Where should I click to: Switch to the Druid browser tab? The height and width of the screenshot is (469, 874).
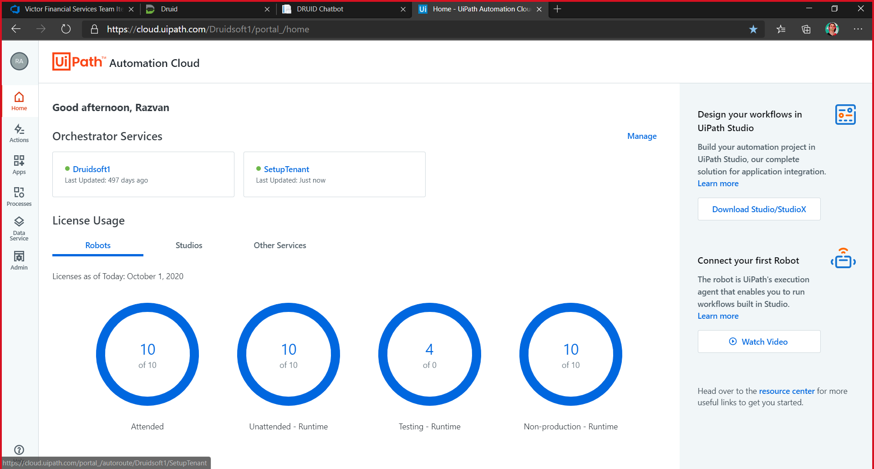207,9
